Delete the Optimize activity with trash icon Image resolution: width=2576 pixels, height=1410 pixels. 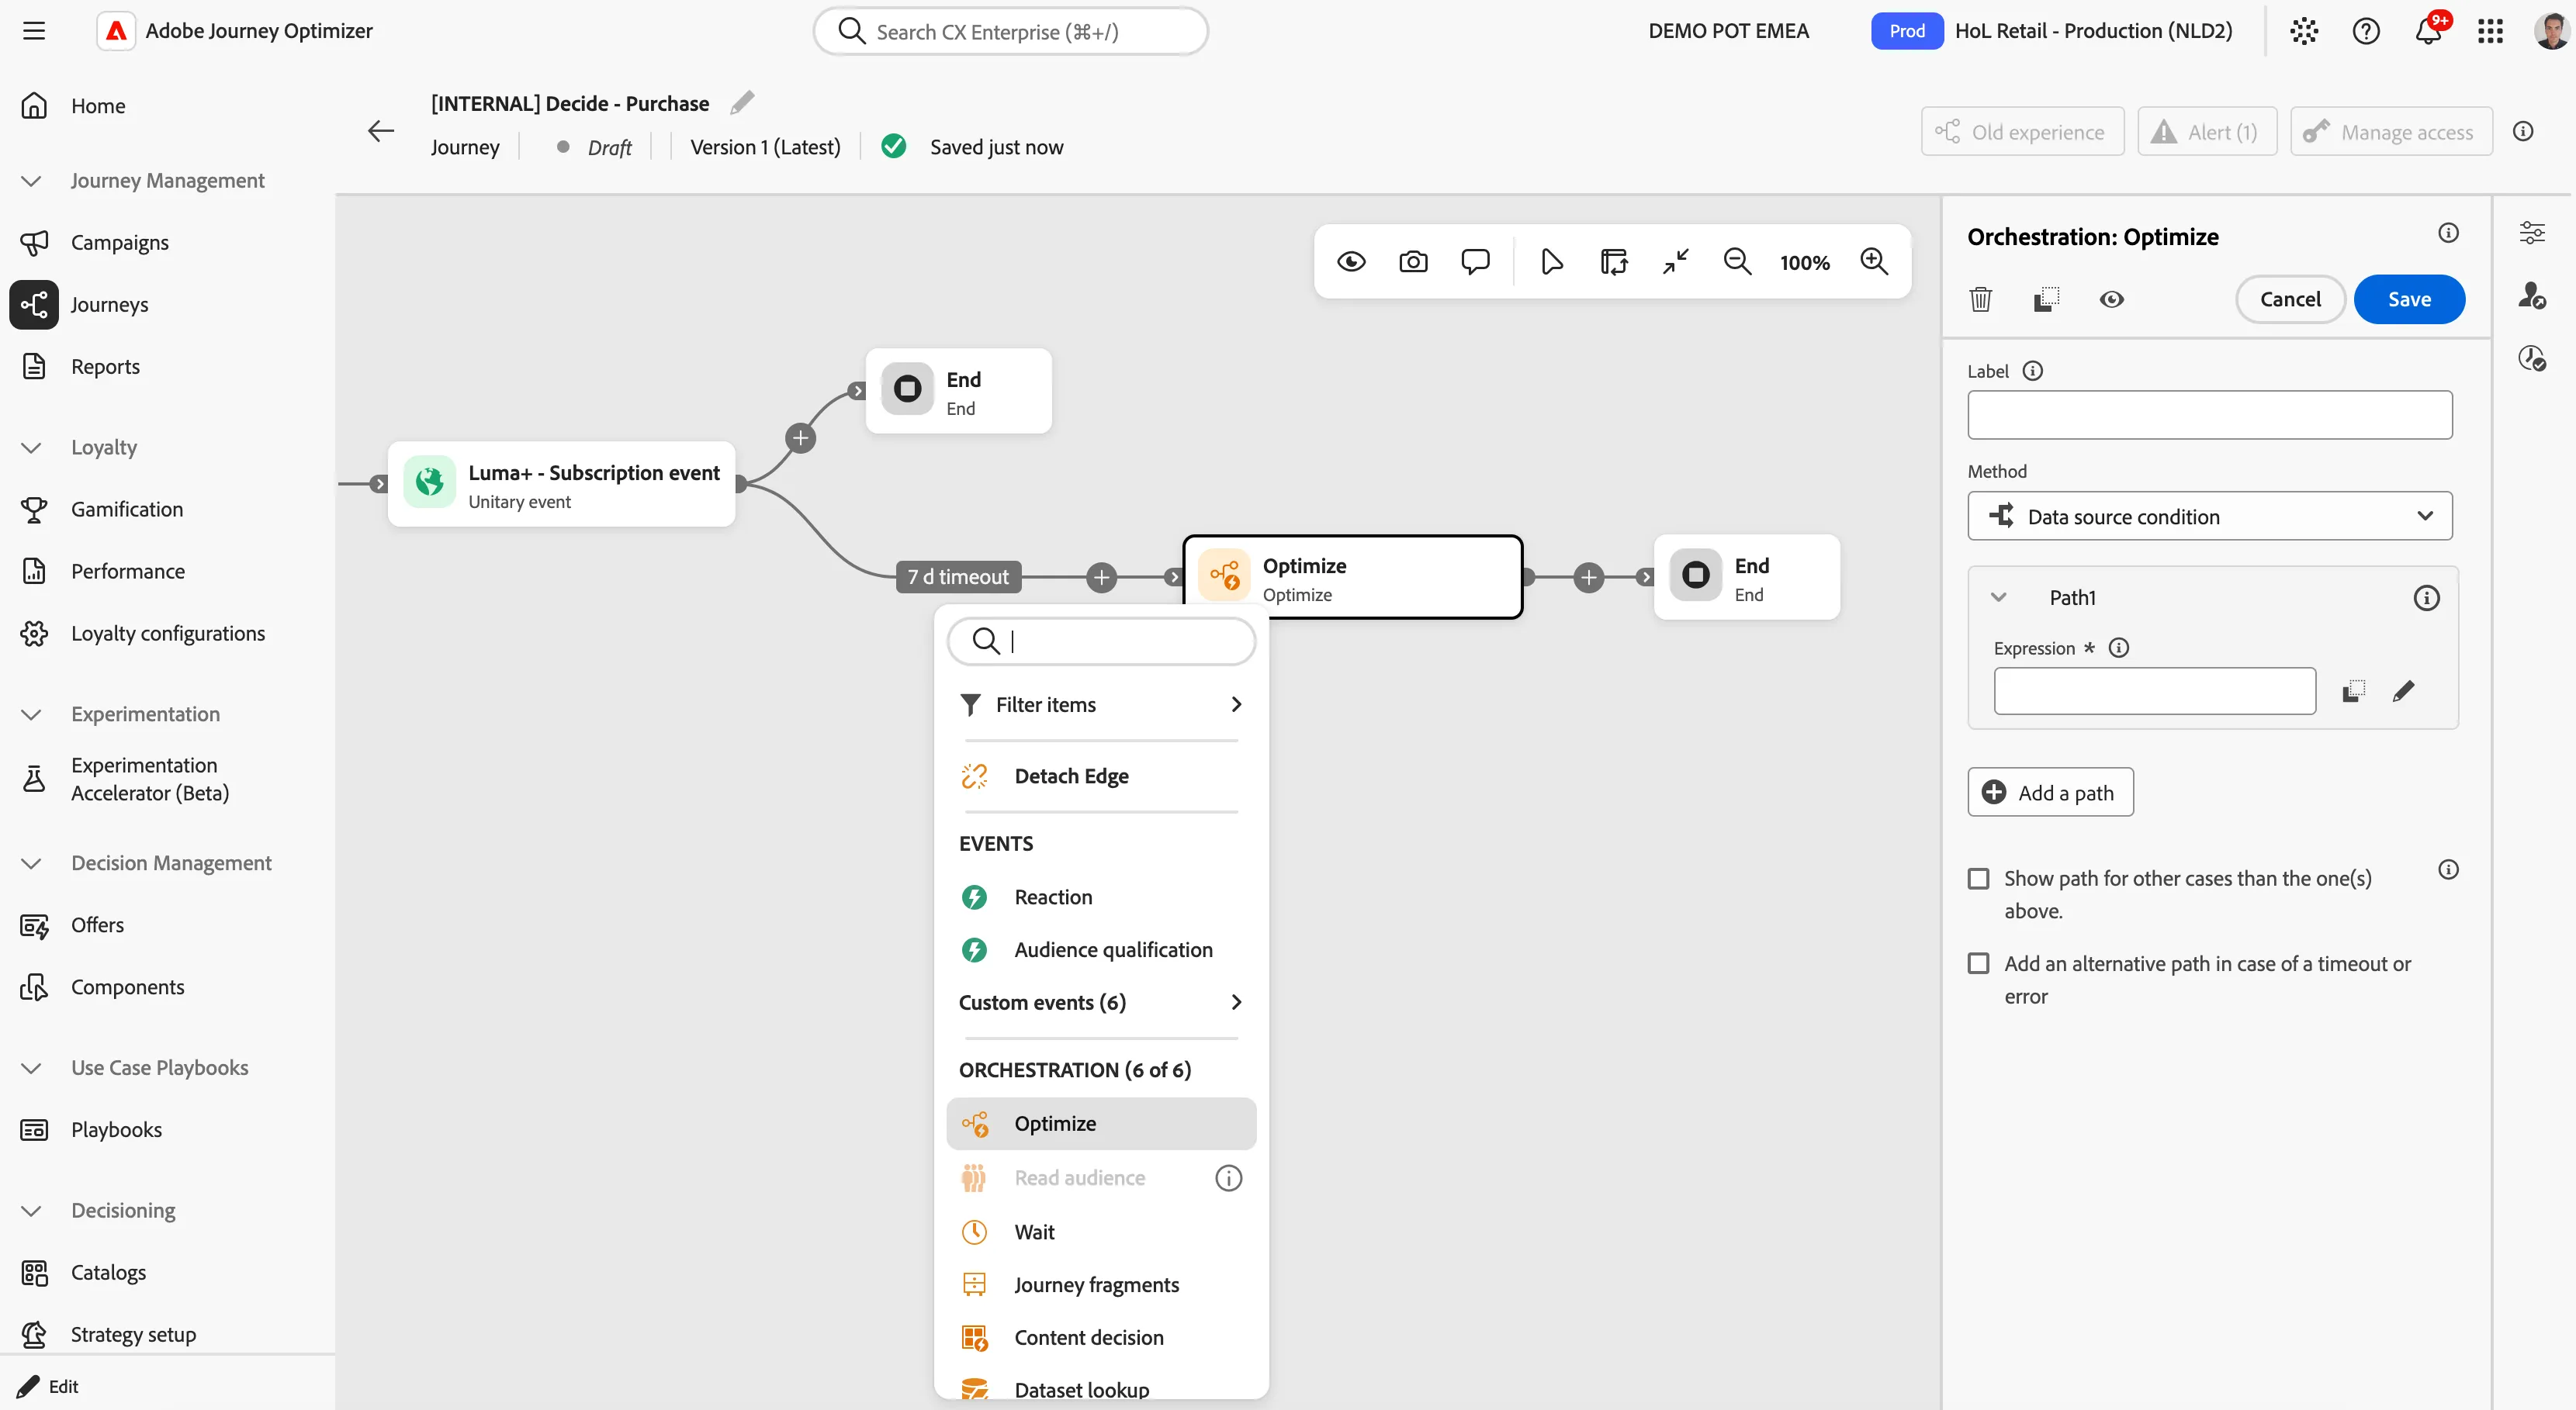click(x=1981, y=299)
